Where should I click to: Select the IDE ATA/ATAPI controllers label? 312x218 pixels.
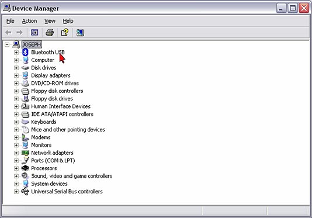pos(62,115)
